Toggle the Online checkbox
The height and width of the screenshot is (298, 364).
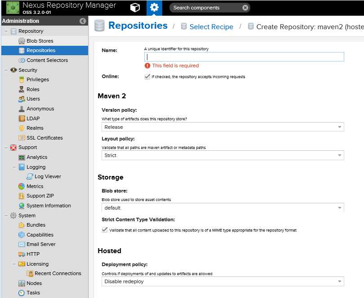point(147,77)
